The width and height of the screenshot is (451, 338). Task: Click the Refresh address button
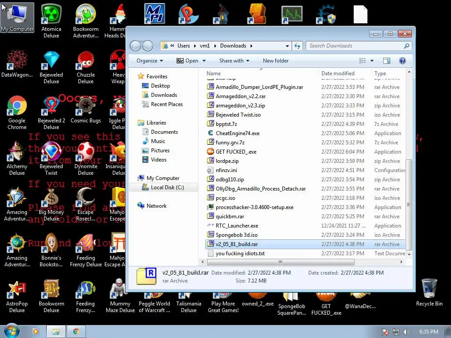(x=297, y=46)
